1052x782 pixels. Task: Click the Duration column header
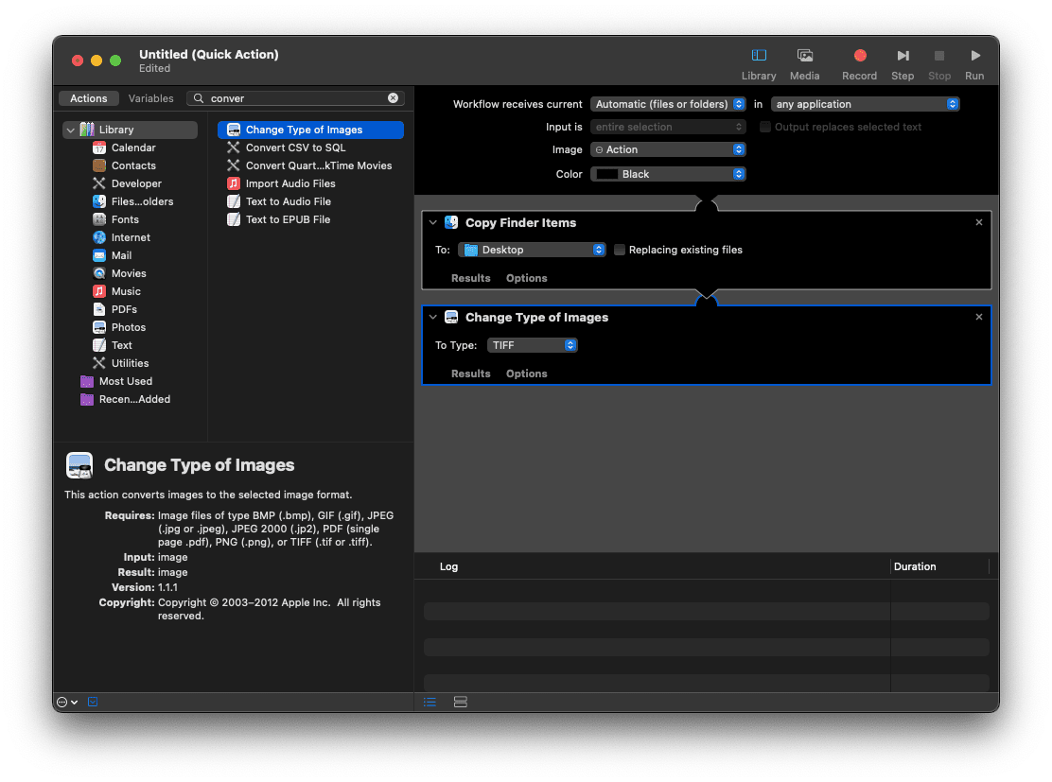tap(939, 566)
